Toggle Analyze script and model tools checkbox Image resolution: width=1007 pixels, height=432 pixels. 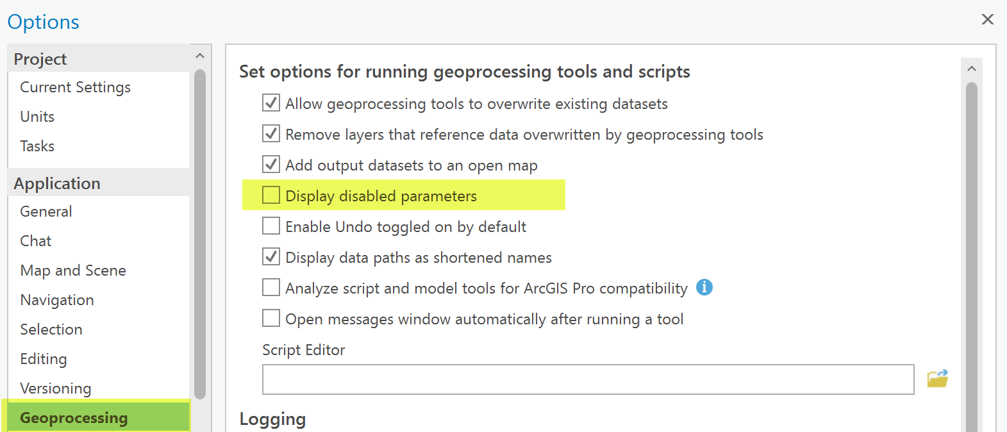[271, 288]
